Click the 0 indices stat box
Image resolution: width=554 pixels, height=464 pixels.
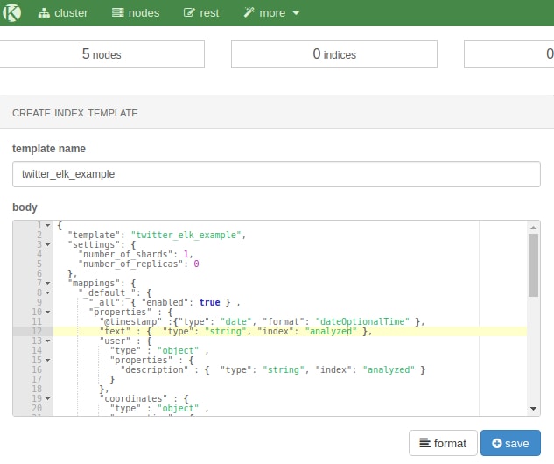[x=334, y=54]
